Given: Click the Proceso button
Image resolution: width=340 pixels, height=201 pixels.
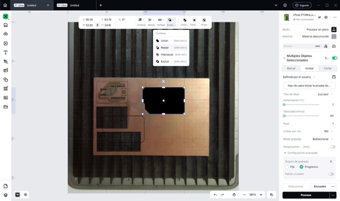Looking at the screenshot, I should coord(306,195).
